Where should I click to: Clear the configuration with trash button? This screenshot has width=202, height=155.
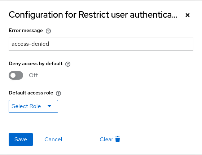pyautogui.click(x=110, y=139)
